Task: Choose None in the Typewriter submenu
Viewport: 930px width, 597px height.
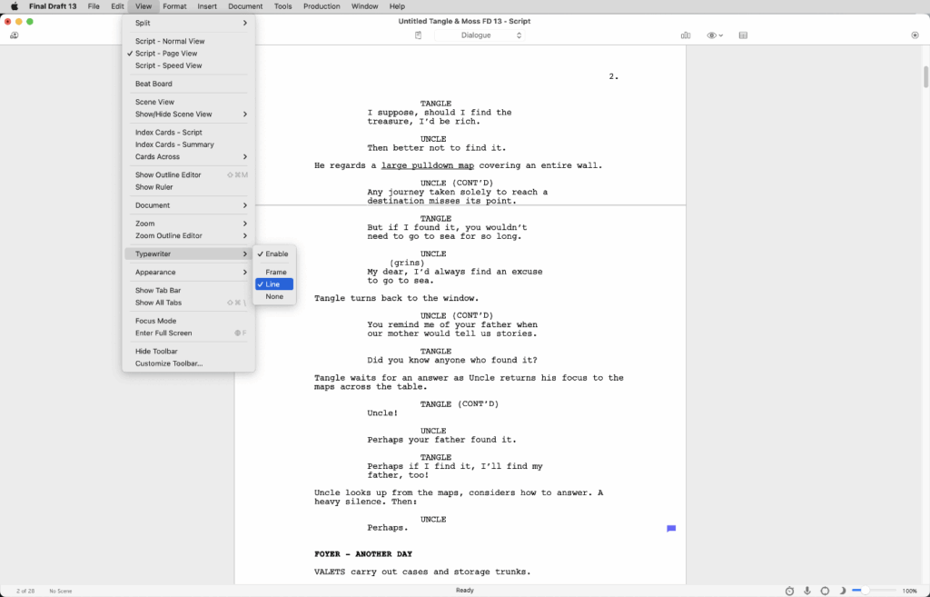Action: click(x=274, y=296)
